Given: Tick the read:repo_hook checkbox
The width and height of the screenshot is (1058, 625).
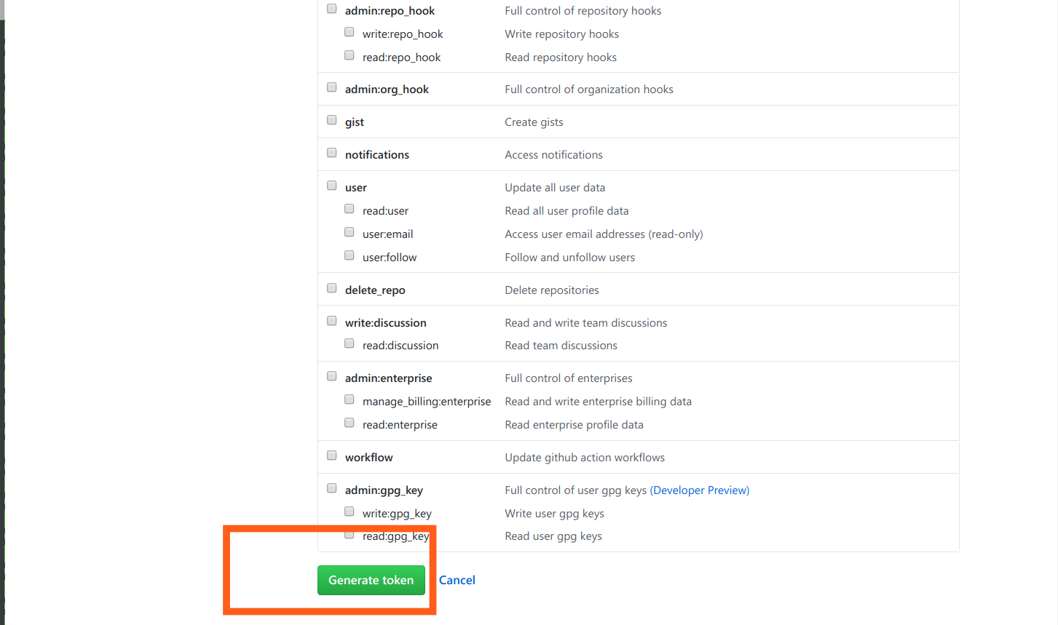Looking at the screenshot, I should (350, 56).
